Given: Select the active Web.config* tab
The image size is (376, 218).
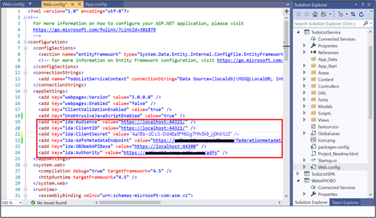Looking at the screenshot, I should click(55, 4).
